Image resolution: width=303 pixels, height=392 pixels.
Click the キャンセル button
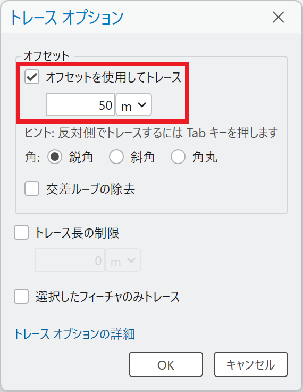[251, 364]
